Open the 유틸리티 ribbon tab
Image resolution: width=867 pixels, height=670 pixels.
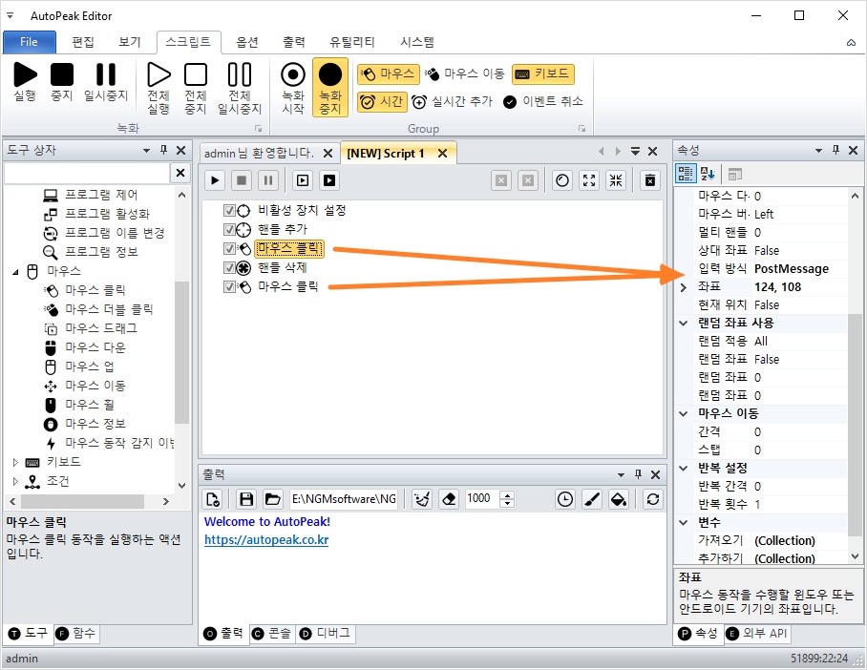351,42
